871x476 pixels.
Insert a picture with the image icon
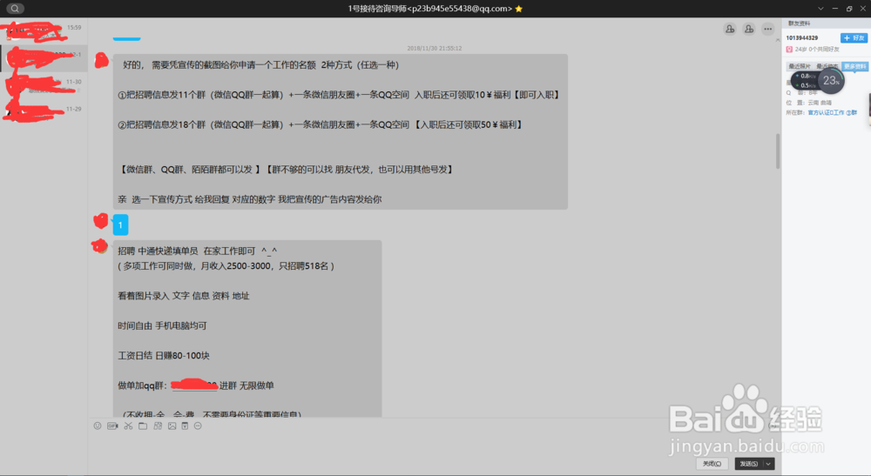click(x=172, y=426)
